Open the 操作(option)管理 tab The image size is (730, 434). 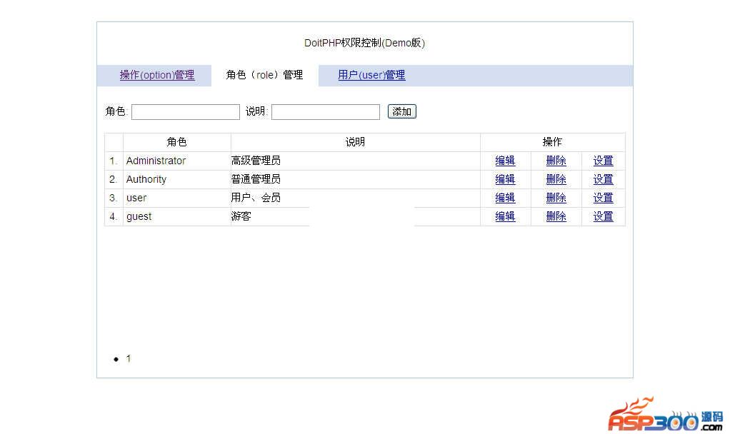coord(157,75)
